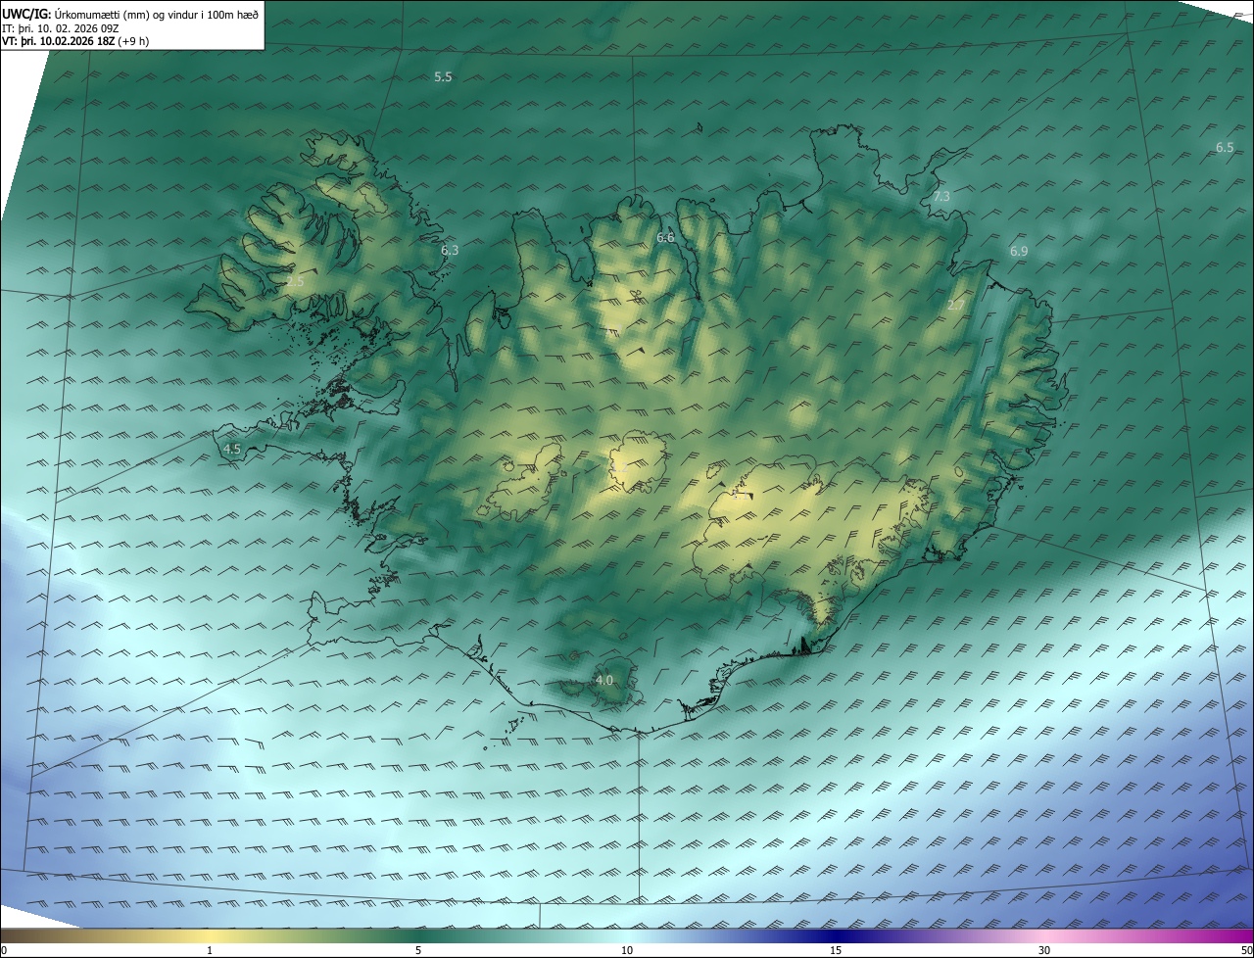Click the 2.5 value label on the map
This screenshot has height=958, width=1254.
pos(296,281)
